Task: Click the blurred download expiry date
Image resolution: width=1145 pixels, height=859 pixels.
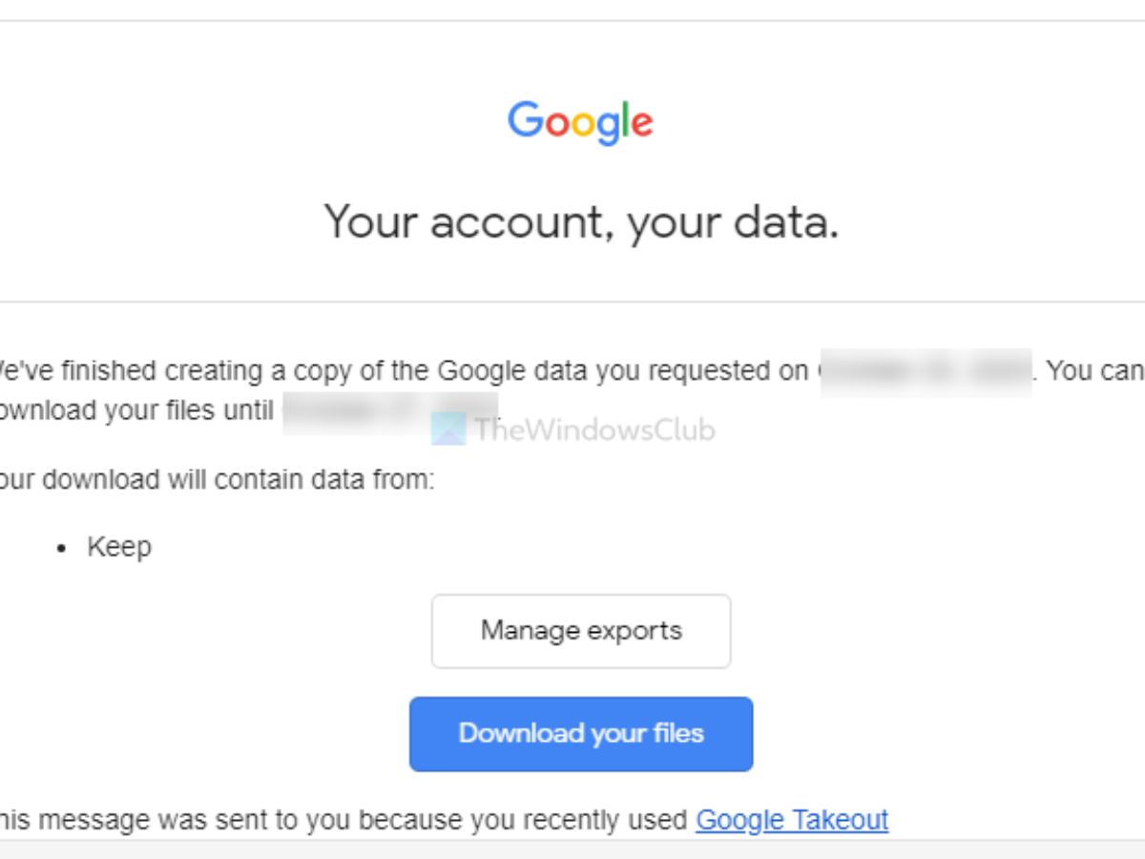Action: pyautogui.click(x=391, y=410)
